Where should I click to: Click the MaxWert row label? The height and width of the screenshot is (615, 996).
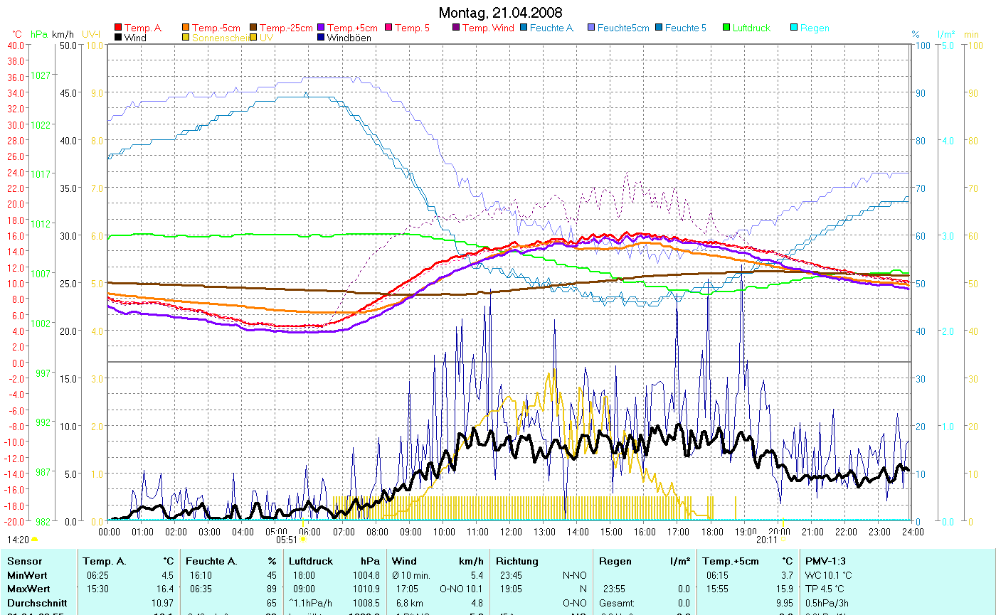click(x=28, y=589)
